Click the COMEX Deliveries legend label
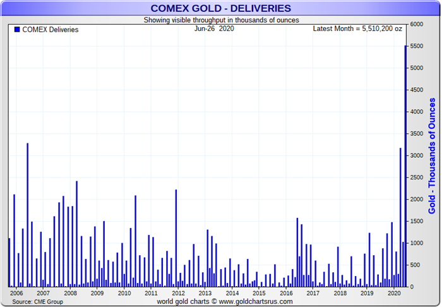Image resolution: width=442 pixels, height=307 pixels. click(x=51, y=30)
